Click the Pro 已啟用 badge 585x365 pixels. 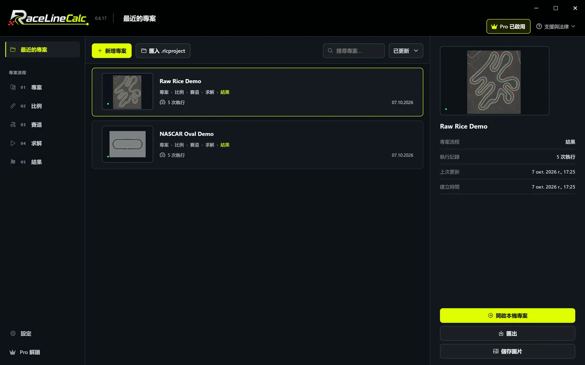click(508, 26)
